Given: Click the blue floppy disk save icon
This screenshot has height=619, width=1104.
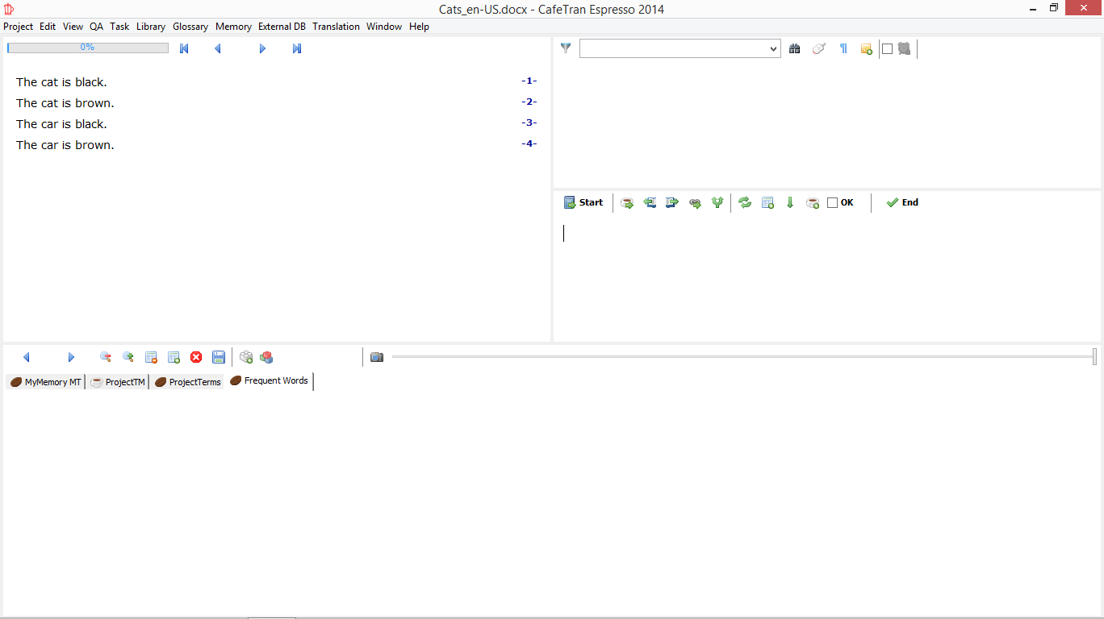Looking at the screenshot, I should 219,357.
